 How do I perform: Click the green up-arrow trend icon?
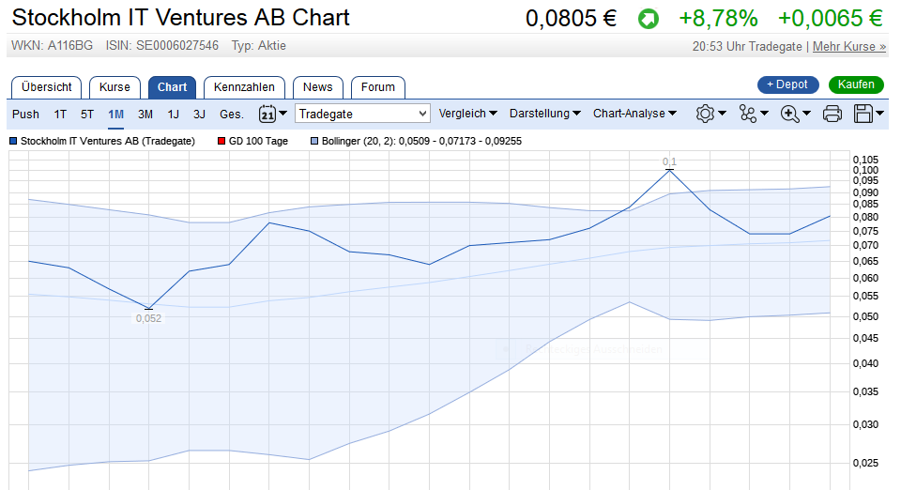pos(649,18)
